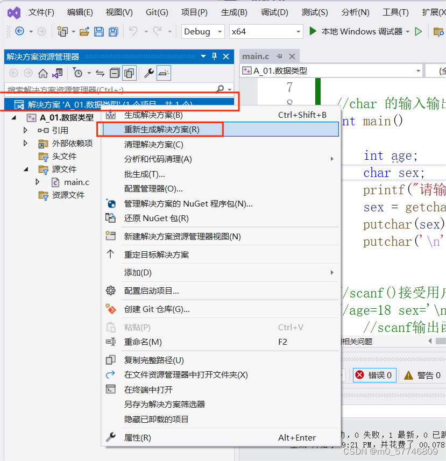Viewport: 446px width, 461px height.
Task: Click the search magnifier in Solution Explorer
Action: [220, 89]
